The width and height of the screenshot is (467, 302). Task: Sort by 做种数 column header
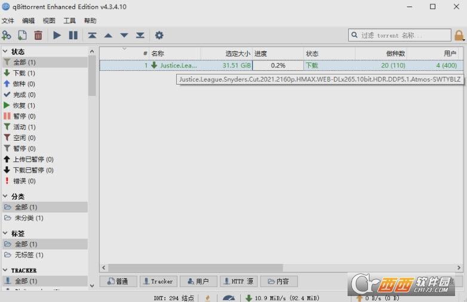click(x=381, y=54)
